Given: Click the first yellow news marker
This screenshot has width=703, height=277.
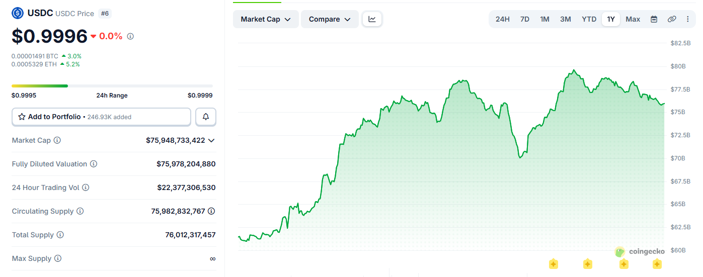Looking at the screenshot, I should pyautogui.click(x=553, y=263).
